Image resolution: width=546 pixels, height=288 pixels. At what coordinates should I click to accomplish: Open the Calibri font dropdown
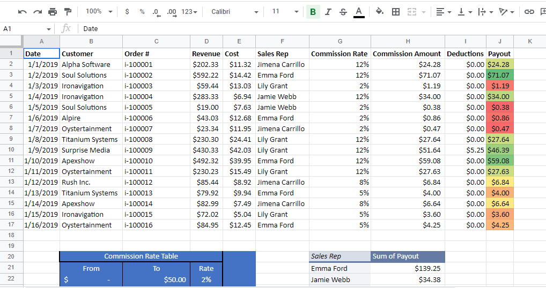234,12
